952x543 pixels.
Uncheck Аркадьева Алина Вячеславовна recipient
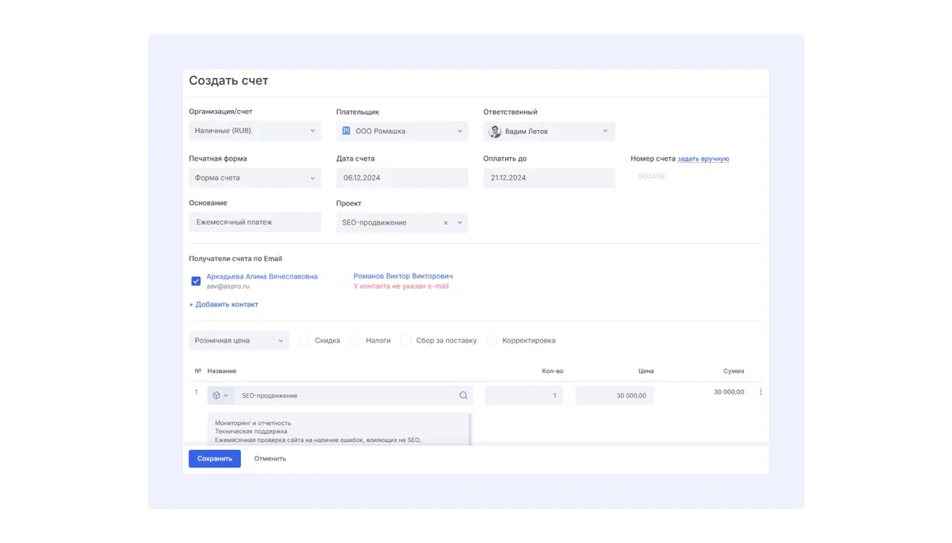point(196,281)
